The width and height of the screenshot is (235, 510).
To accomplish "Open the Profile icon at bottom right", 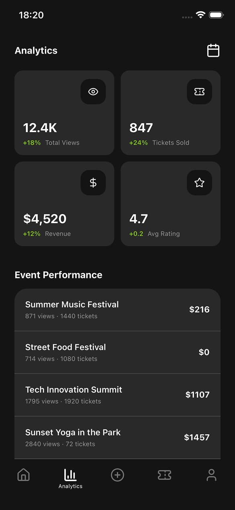I will [x=211, y=475].
